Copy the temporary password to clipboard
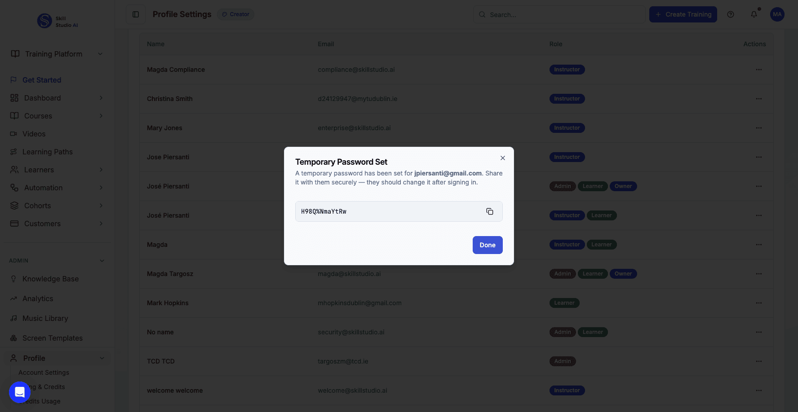 tap(490, 211)
